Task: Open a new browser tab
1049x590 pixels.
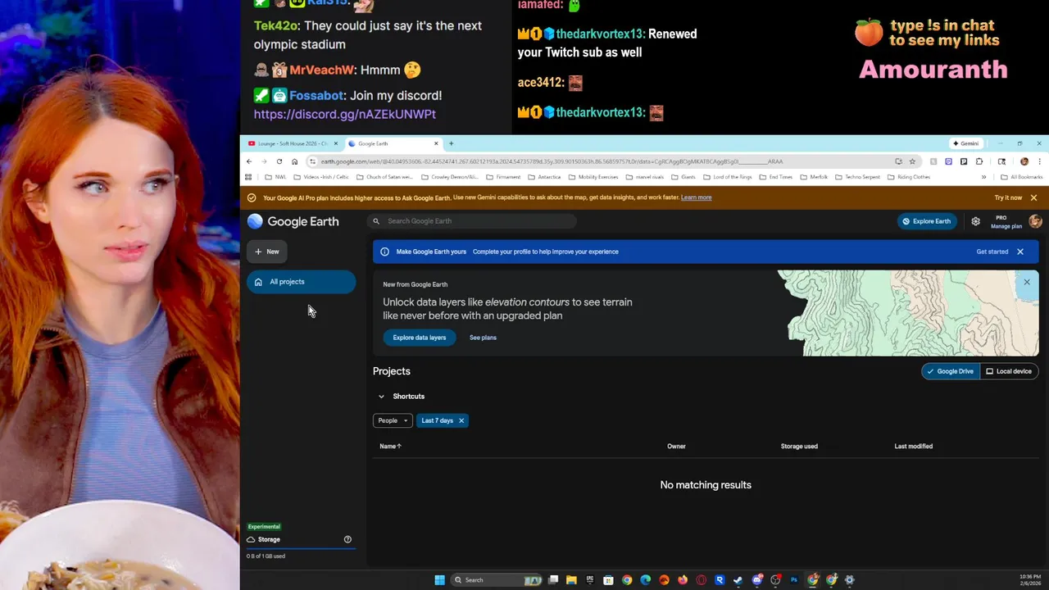Action: 451,143
